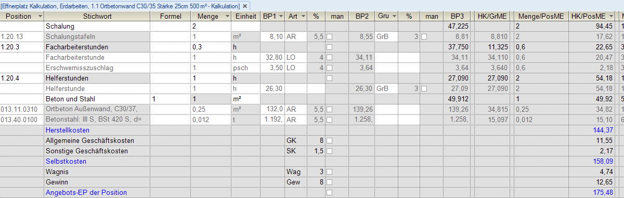
Task: Select the Sonstige Geschäftskosten label
Action: coord(86,151)
